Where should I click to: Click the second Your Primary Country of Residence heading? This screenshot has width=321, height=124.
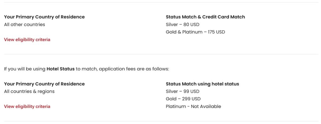point(45,84)
